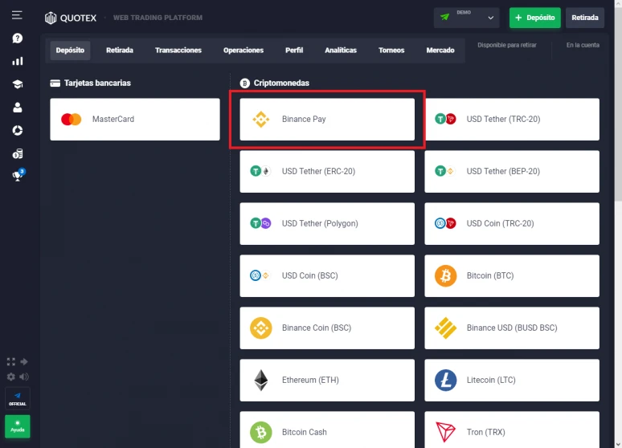
Task: Click the MasterCard logo icon
Action: pyautogui.click(x=71, y=120)
